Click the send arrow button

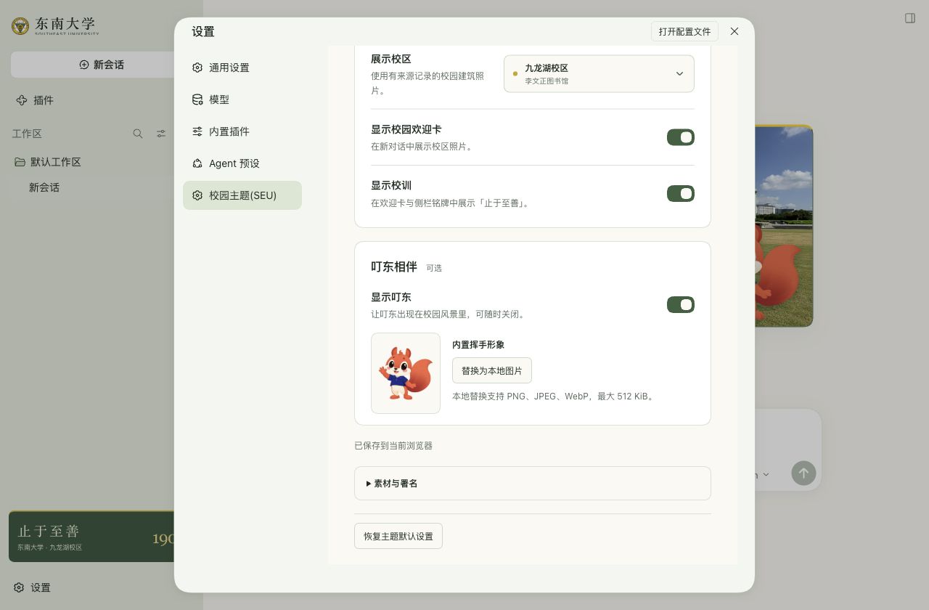803,473
